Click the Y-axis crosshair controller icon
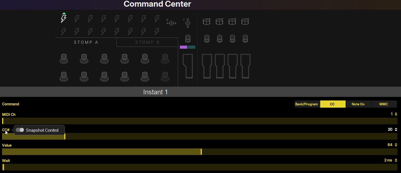The image size is (401, 173). (x=188, y=23)
